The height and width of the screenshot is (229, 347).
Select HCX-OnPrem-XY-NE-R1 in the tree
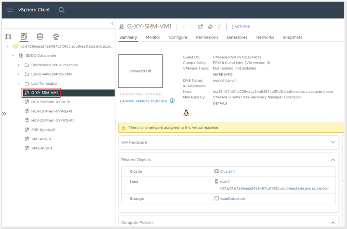[x=52, y=111]
